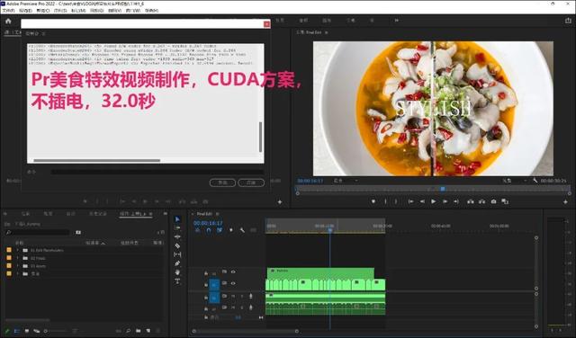Image resolution: width=576 pixels, height=338 pixels.
Task: Open the Program Monitor zoom level dropdown
Action: click(x=346, y=181)
